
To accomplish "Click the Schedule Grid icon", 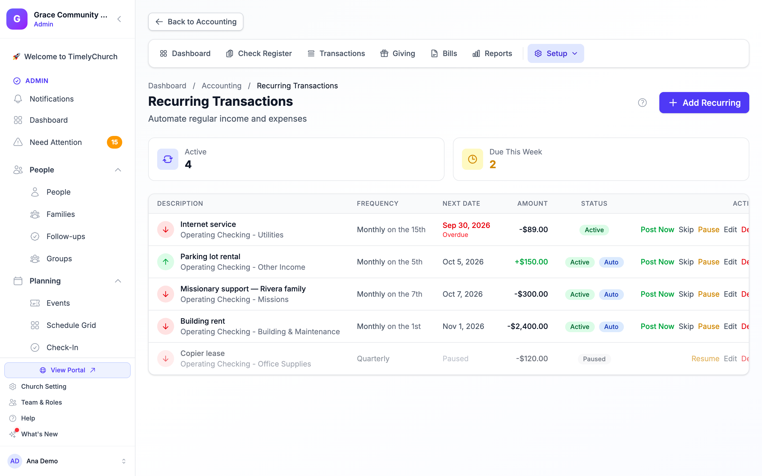I will coord(35,325).
